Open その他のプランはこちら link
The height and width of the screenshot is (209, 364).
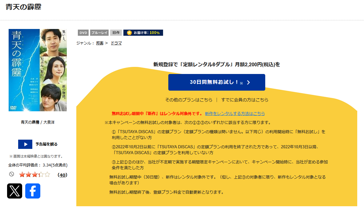(189, 100)
